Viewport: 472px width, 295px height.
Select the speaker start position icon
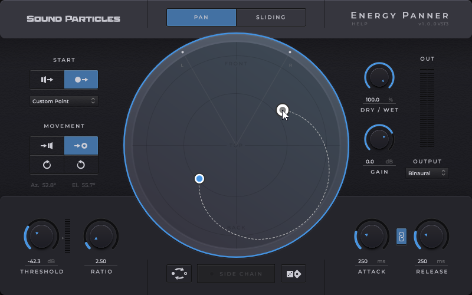[47, 80]
